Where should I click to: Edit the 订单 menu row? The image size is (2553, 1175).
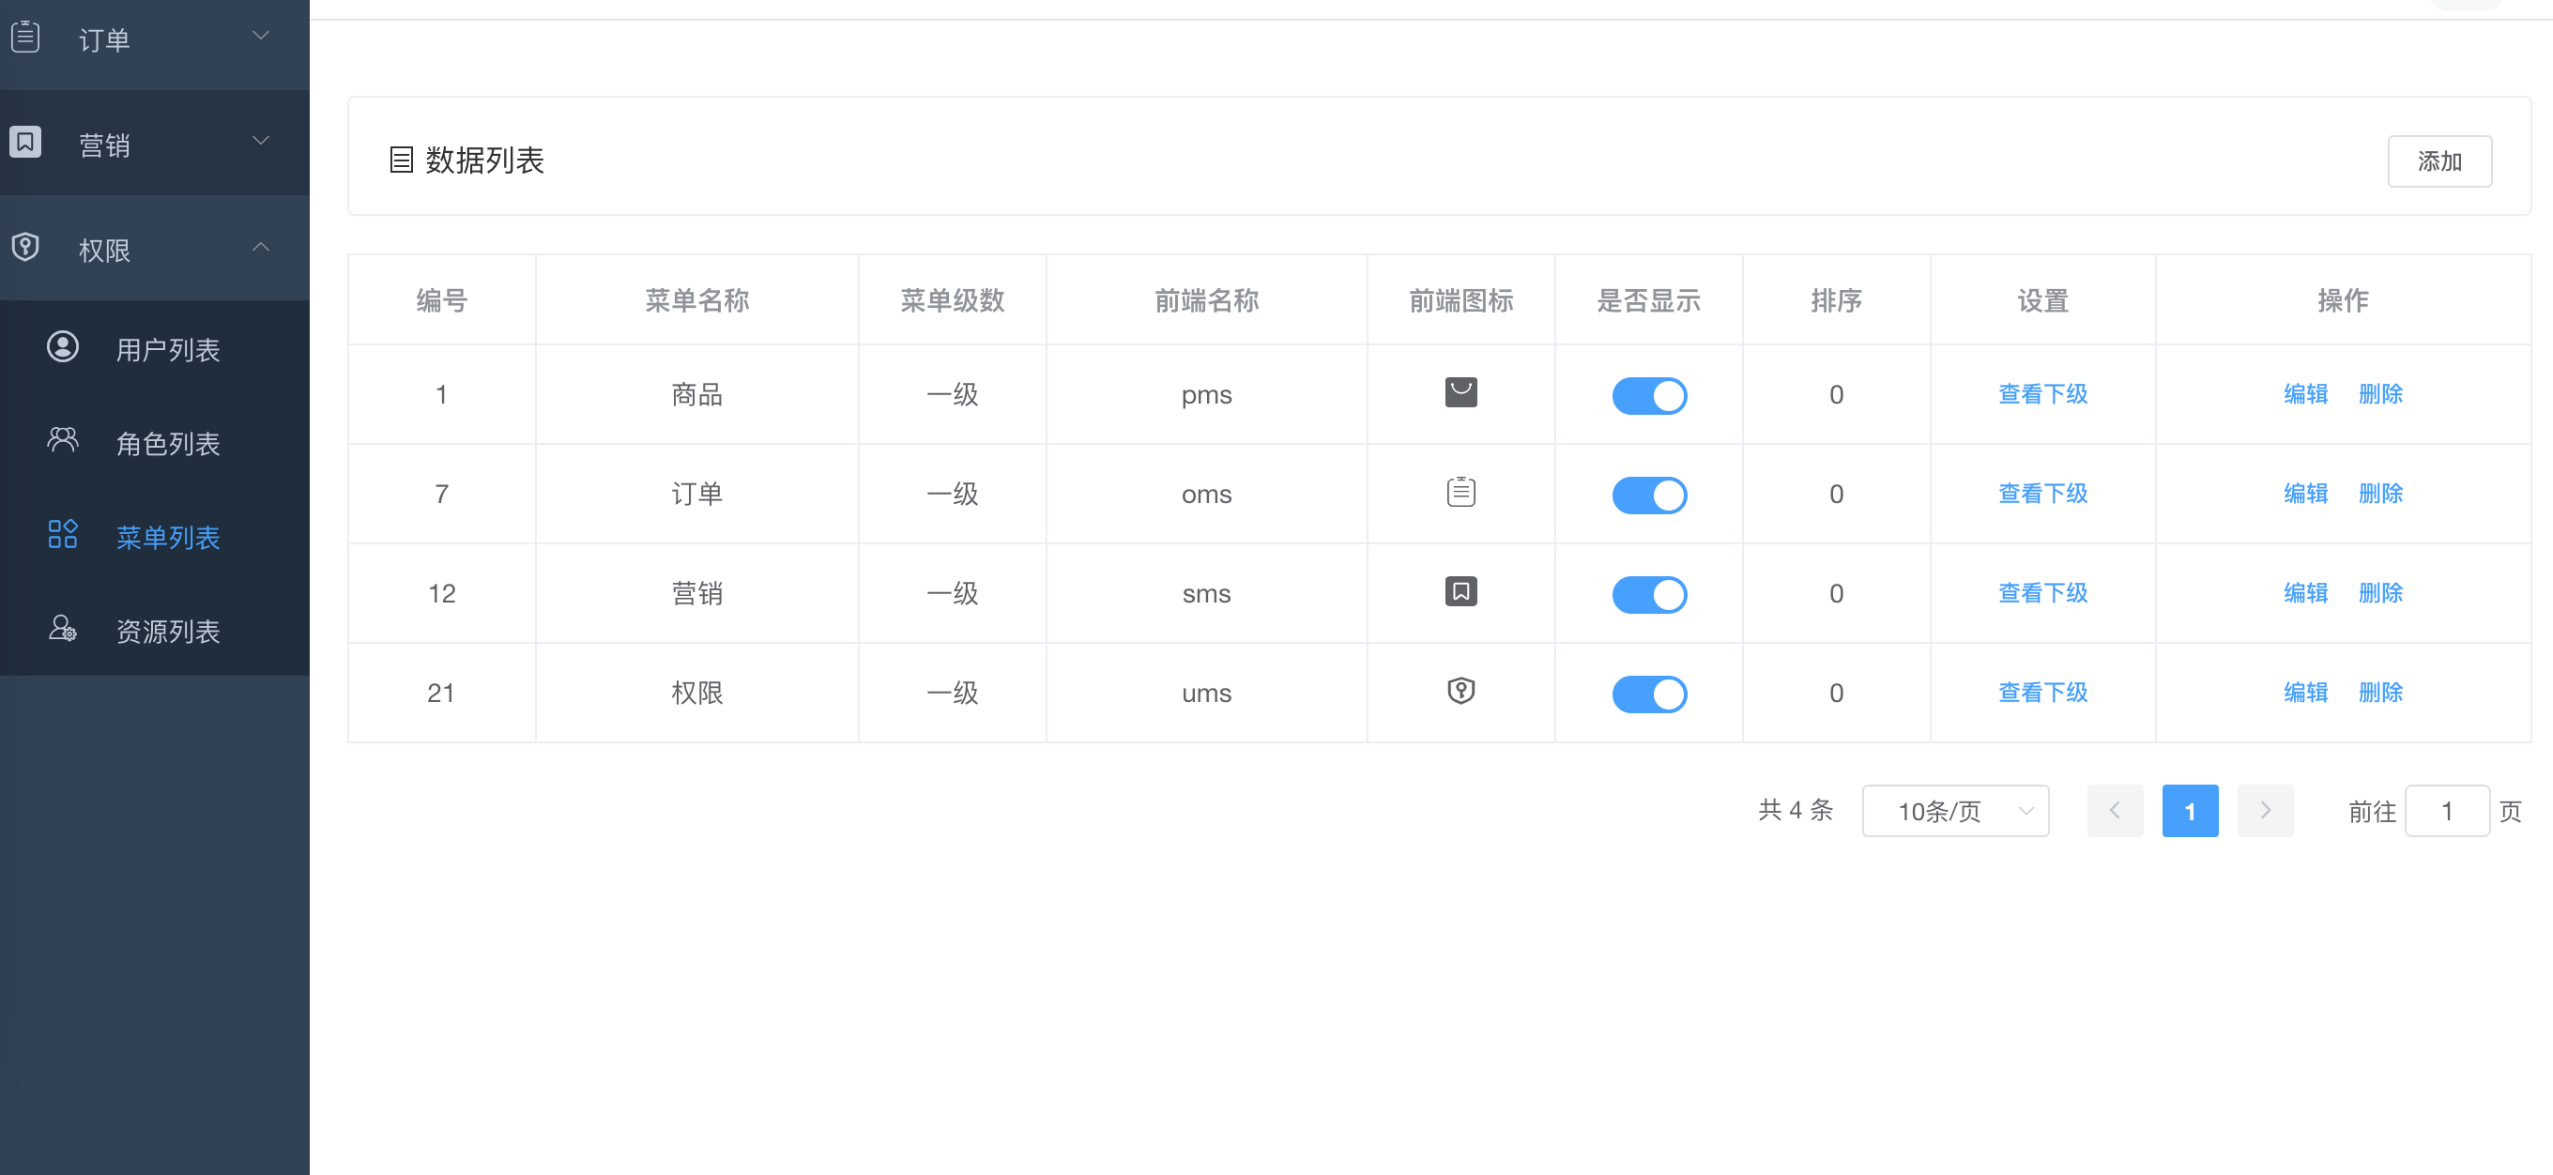(x=2305, y=494)
